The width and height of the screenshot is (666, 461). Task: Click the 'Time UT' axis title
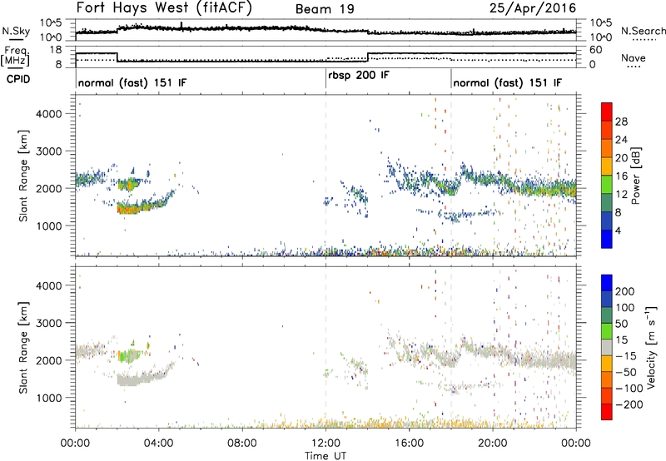click(x=326, y=456)
